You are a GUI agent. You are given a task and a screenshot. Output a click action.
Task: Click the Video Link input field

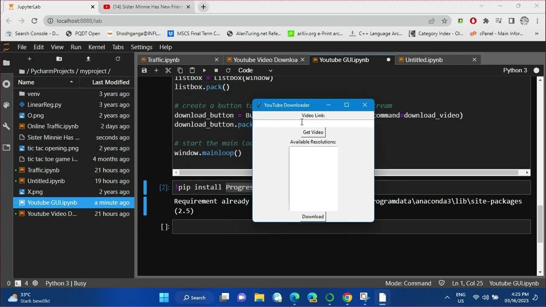tap(313, 123)
